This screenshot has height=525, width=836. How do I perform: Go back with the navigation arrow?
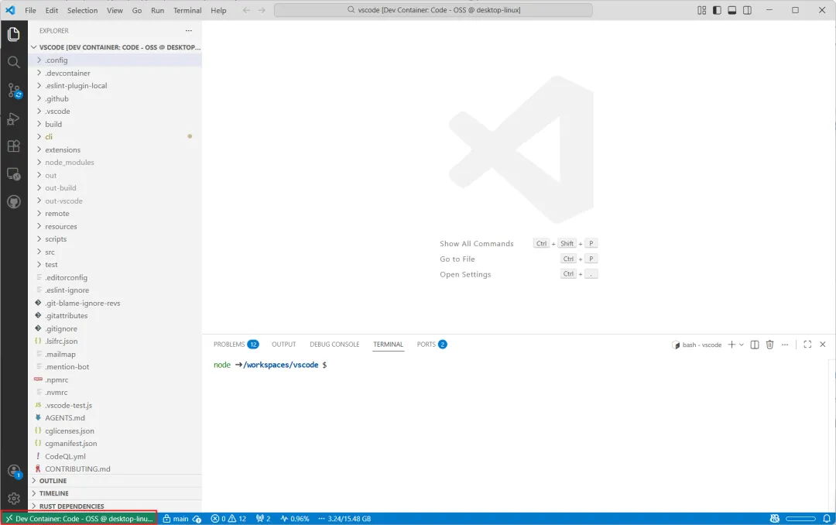[246, 10]
